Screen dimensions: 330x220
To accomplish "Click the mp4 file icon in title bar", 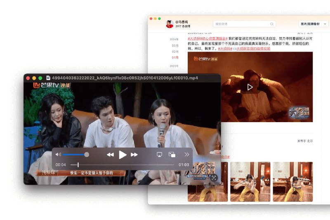I will click(48, 78).
